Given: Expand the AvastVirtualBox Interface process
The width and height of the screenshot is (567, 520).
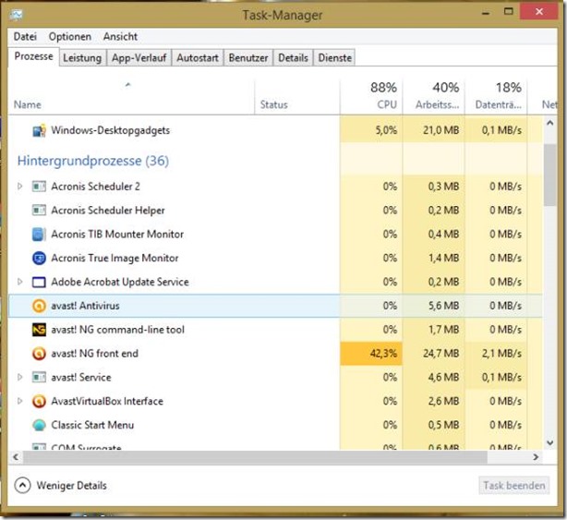Looking at the screenshot, I should coord(20,401).
